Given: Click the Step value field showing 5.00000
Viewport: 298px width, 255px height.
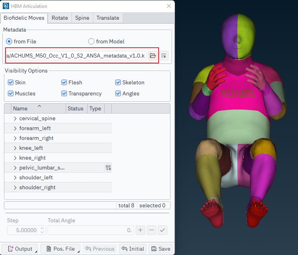Looking at the screenshot, I should click(26, 230).
